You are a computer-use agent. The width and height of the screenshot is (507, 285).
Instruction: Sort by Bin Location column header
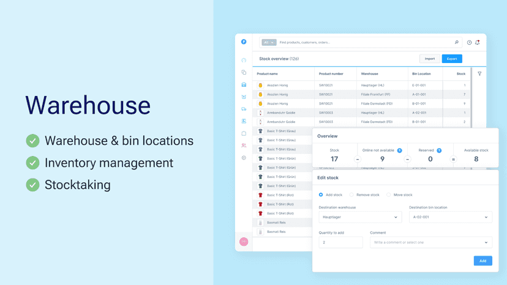point(421,73)
